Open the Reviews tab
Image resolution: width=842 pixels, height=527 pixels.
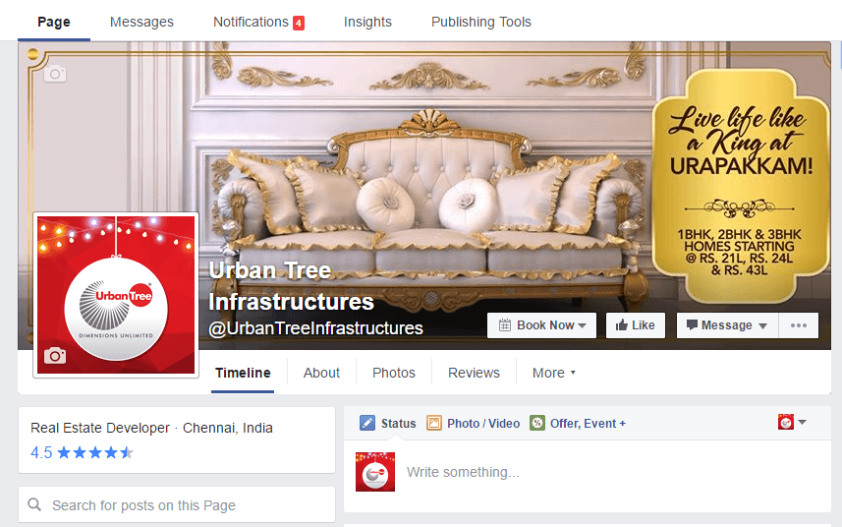pos(474,373)
